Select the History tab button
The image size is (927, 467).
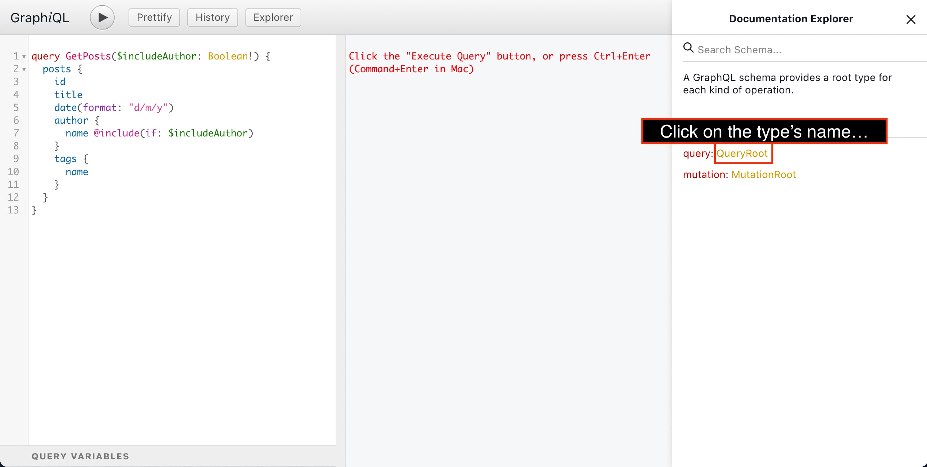pyautogui.click(x=212, y=17)
